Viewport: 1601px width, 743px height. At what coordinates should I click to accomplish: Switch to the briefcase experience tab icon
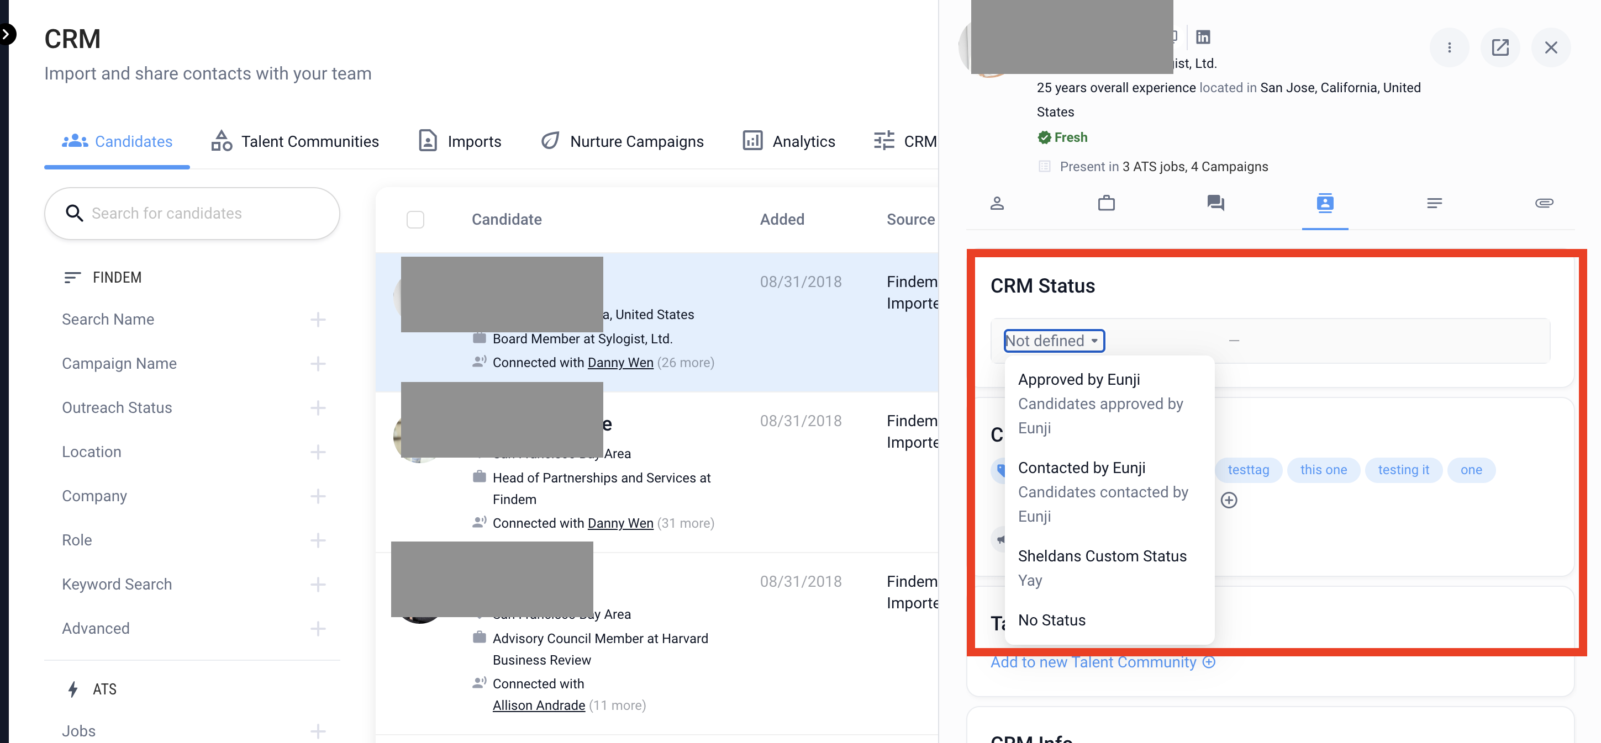pos(1106,203)
